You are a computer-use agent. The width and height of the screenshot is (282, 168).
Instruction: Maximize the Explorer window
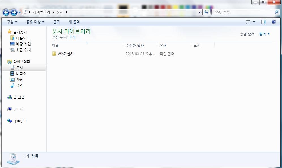point(263,2)
